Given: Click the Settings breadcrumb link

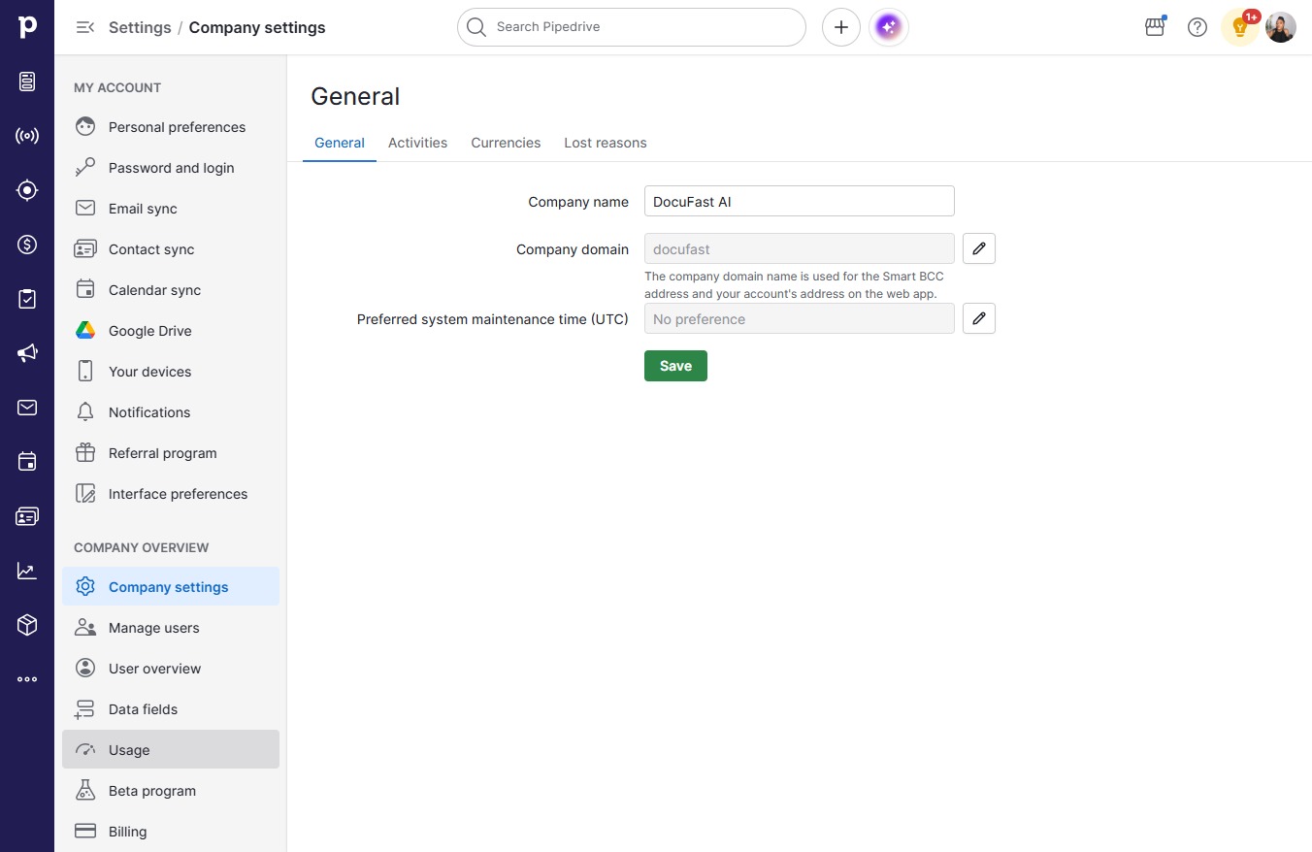Looking at the screenshot, I should tap(140, 27).
